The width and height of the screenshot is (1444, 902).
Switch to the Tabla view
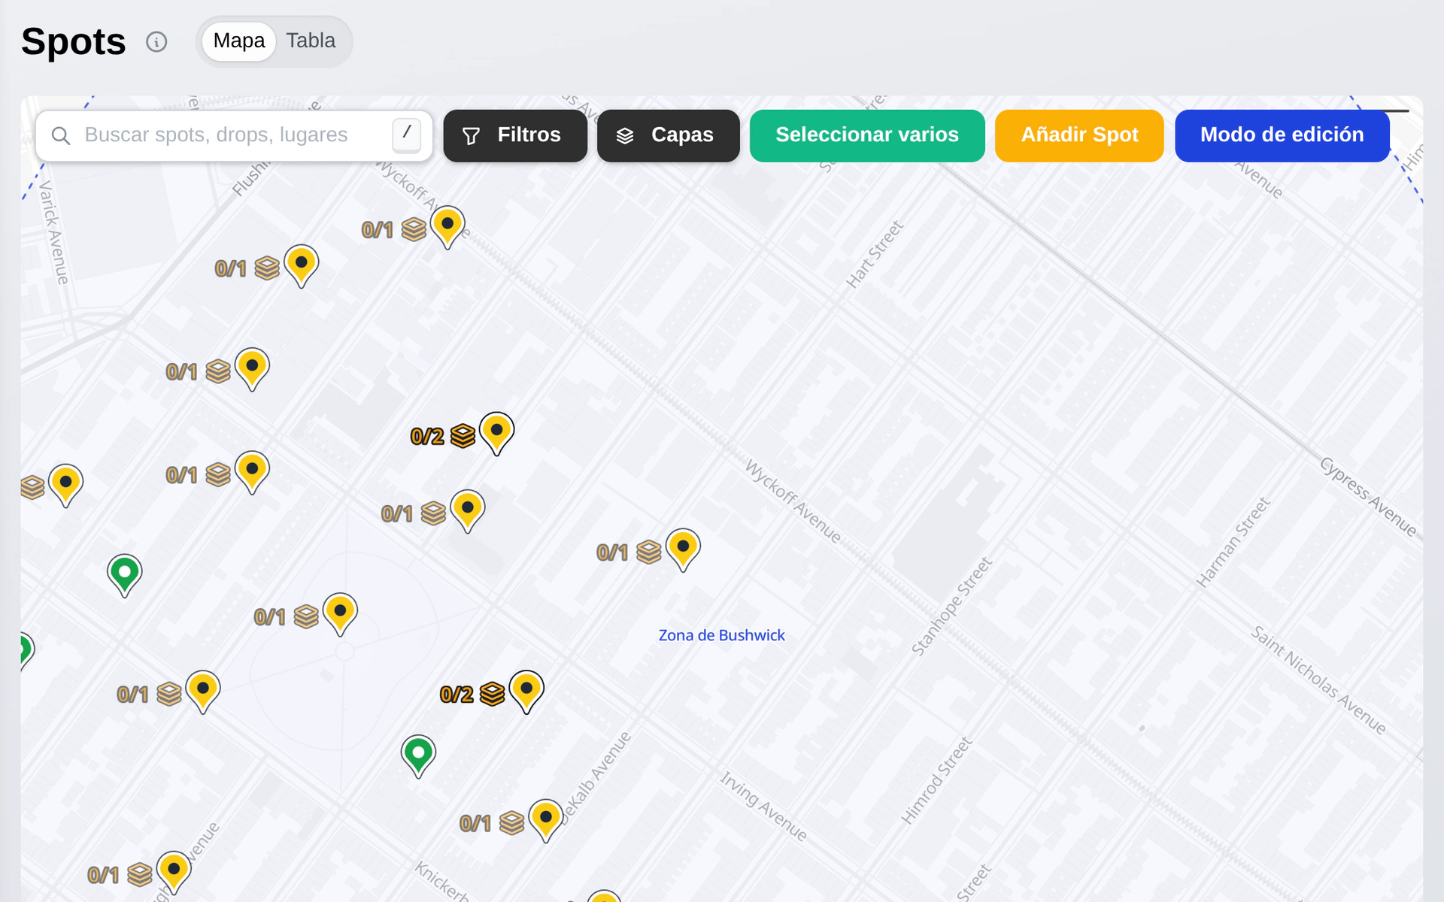point(311,41)
